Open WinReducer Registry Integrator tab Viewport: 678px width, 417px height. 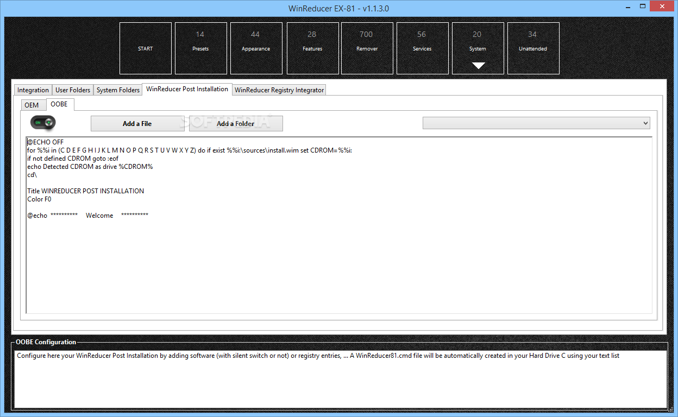[x=279, y=90]
